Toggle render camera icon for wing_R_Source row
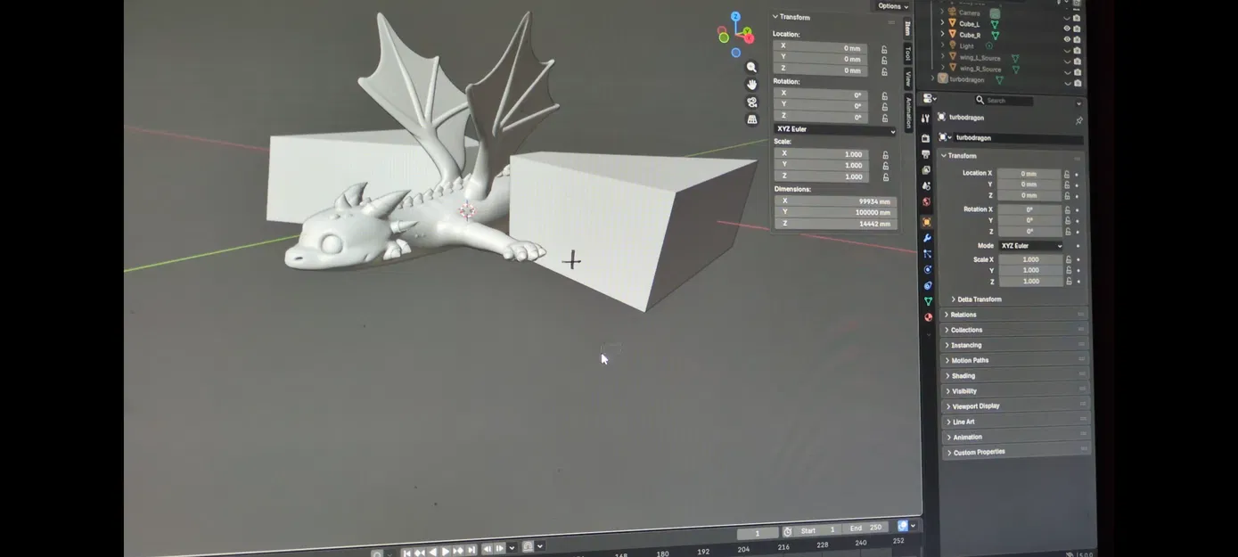1238x557 pixels. [1078, 72]
